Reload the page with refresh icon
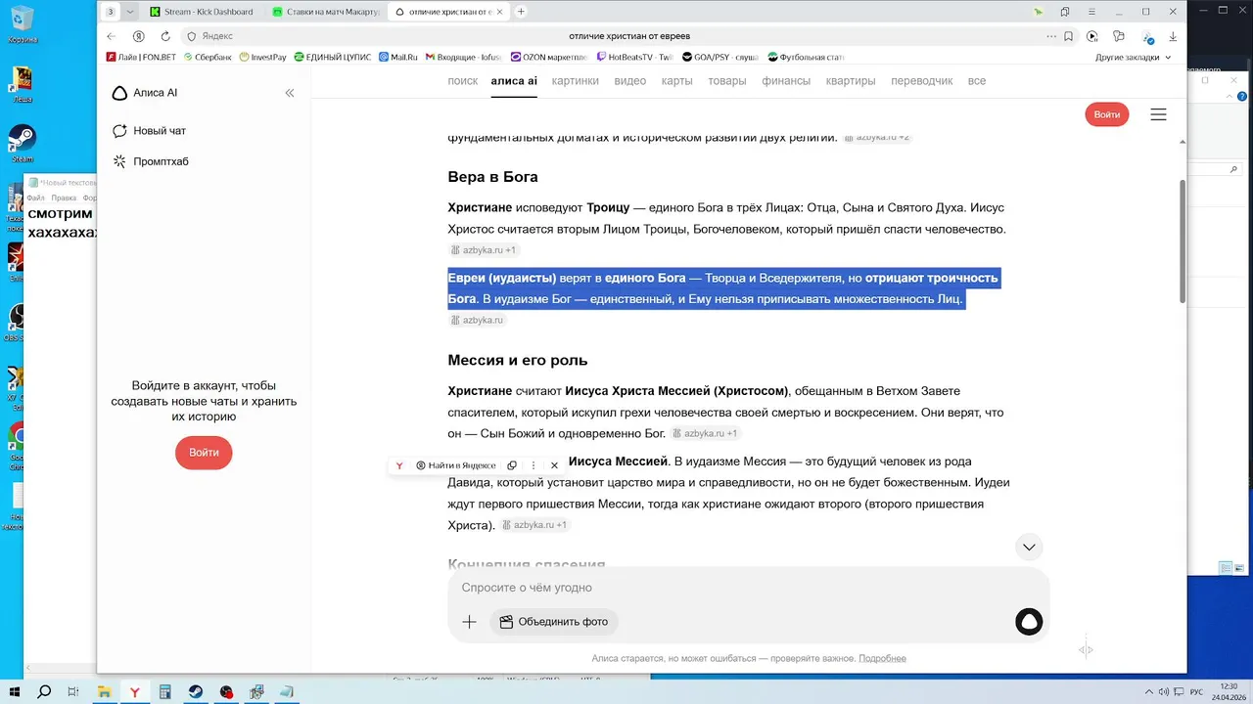 [x=163, y=36]
